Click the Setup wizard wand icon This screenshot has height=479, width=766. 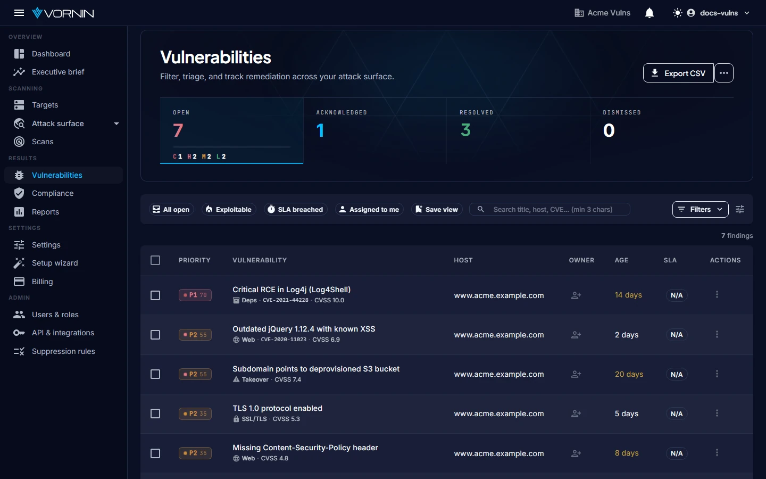tap(19, 263)
